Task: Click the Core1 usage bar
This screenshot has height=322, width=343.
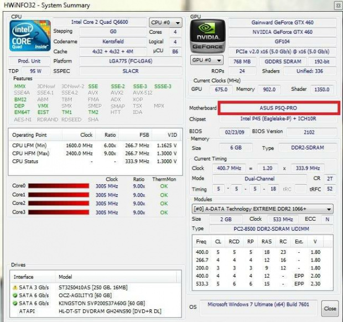Action: 59,195
